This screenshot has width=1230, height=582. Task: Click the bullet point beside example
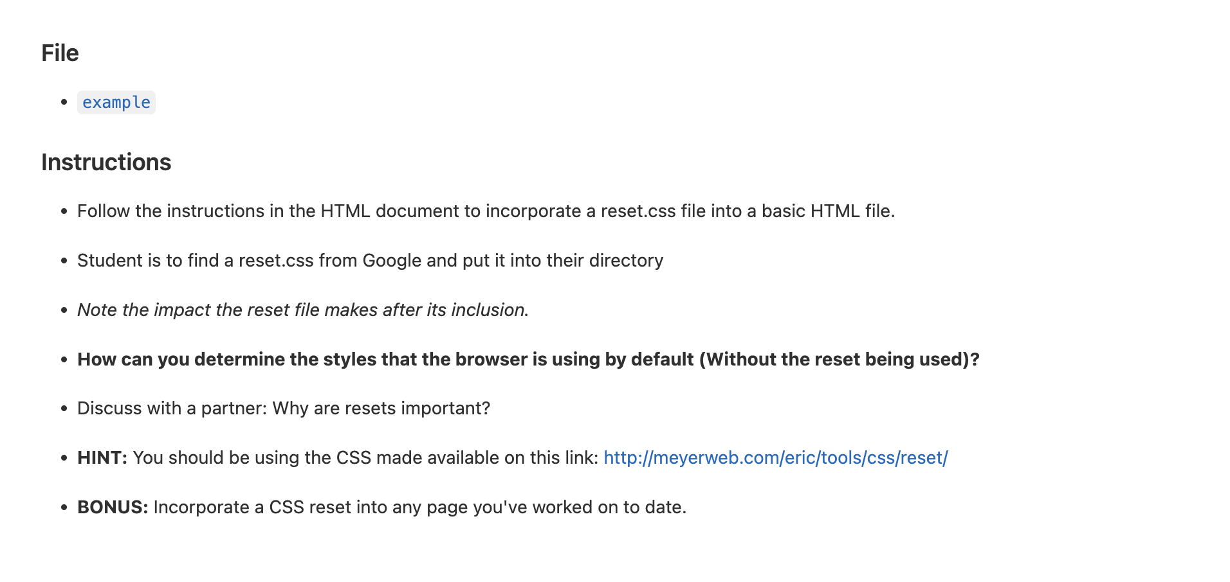point(64,103)
